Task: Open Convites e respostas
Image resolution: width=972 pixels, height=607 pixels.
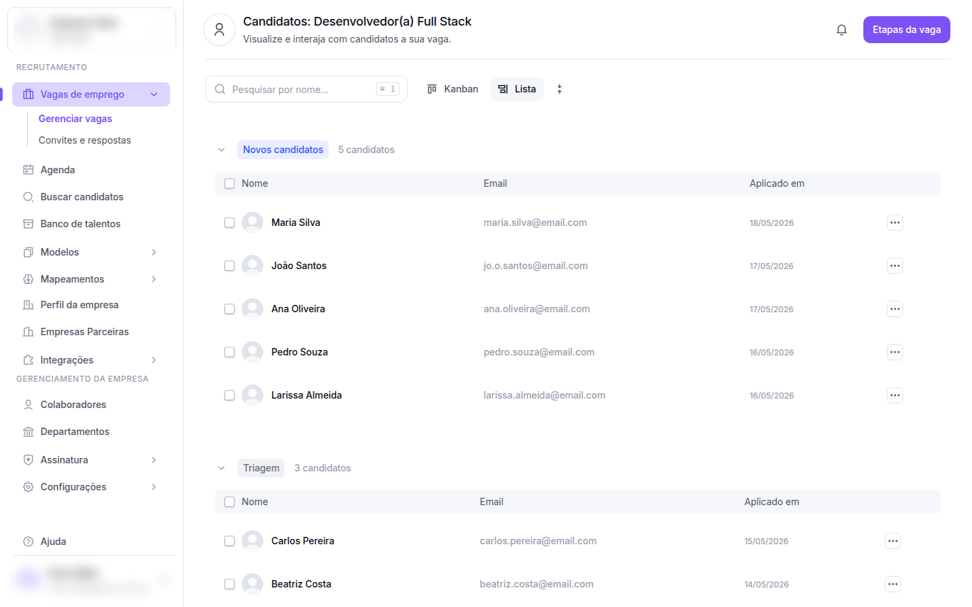Action: point(84,140)
